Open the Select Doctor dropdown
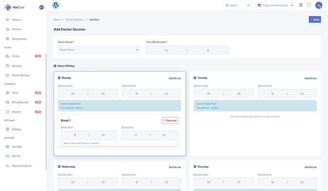Image resolution: width=328 pixels, height=191 pixels. coord(99,50)
